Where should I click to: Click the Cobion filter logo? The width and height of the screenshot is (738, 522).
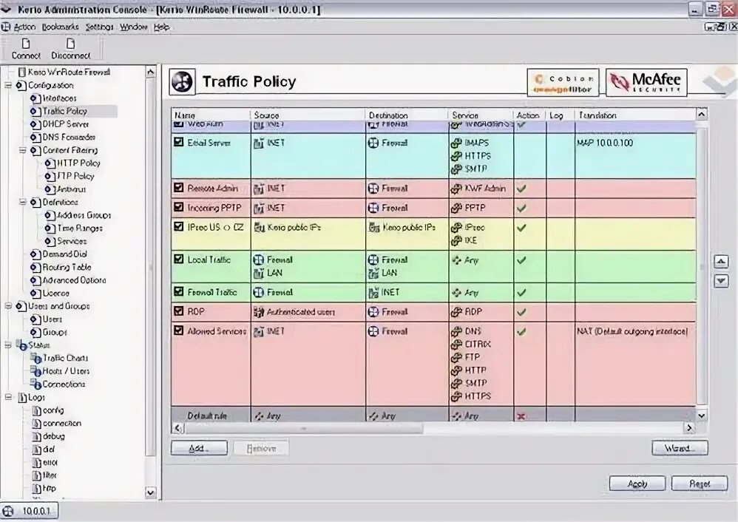[563, 83]
